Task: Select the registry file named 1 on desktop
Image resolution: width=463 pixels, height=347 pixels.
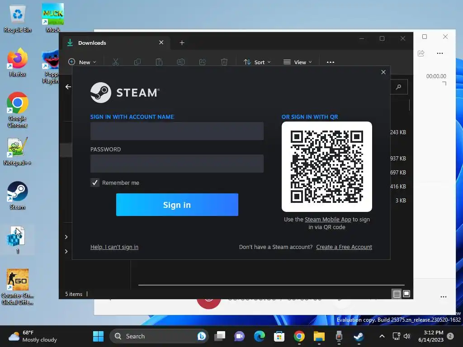Action: (x=18, y=239)
